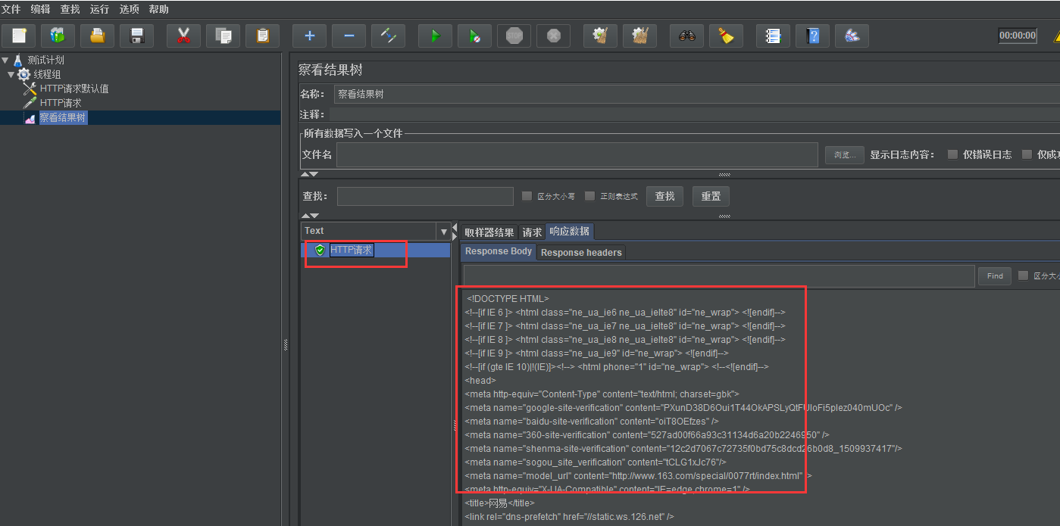Select 察看结果树 in tree
Viewport: 1060px width, 526px height.
click(x=63, y=117)
